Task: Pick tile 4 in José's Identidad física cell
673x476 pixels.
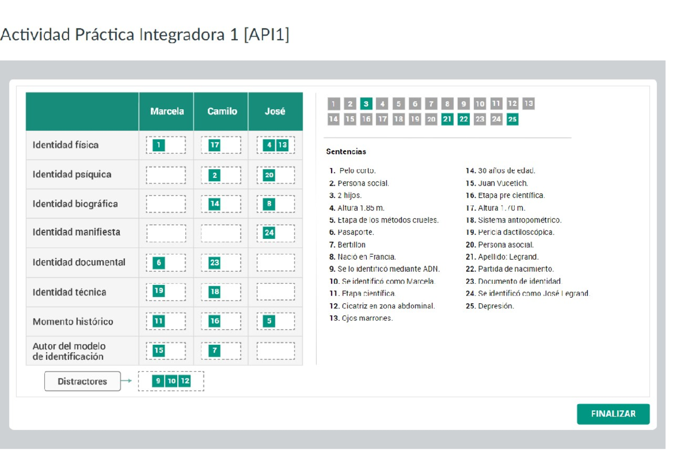Action: tap(269, 145)
